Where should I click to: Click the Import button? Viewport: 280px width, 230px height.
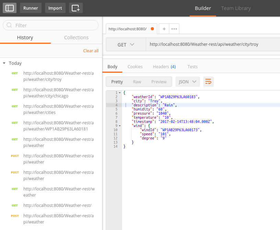[x=55, y=8]
